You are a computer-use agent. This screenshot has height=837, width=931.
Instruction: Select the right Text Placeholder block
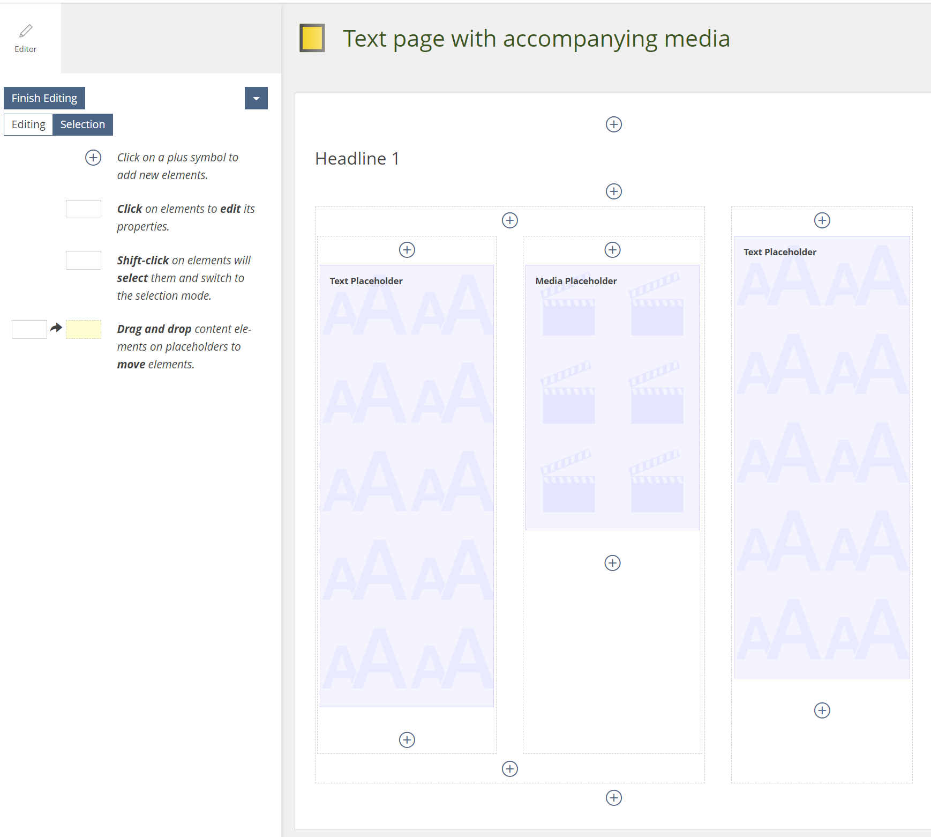822,456
